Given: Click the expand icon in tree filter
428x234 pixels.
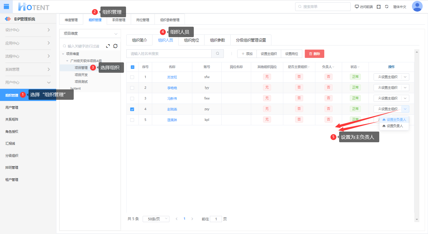Looking at the screenshot, I should point(108,46).
